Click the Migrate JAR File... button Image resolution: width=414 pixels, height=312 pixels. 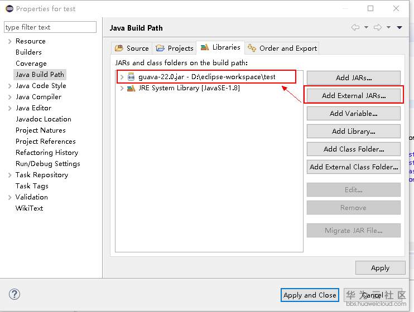pyautogui.click(x=354, y=231)
